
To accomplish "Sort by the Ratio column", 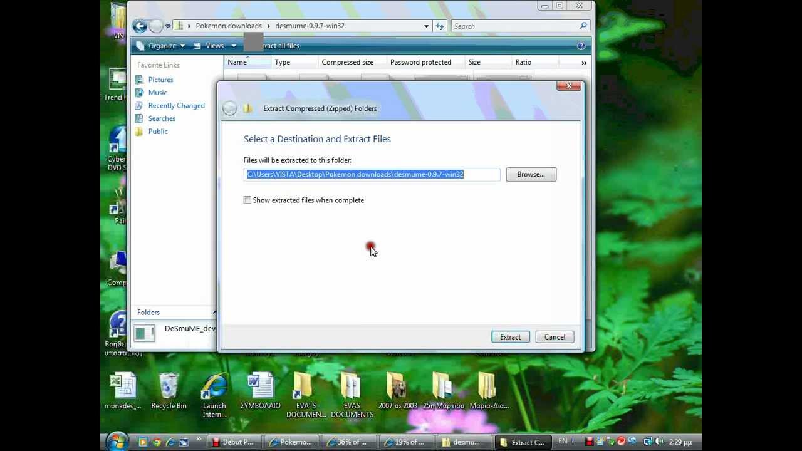I will (x=535, y=62).
